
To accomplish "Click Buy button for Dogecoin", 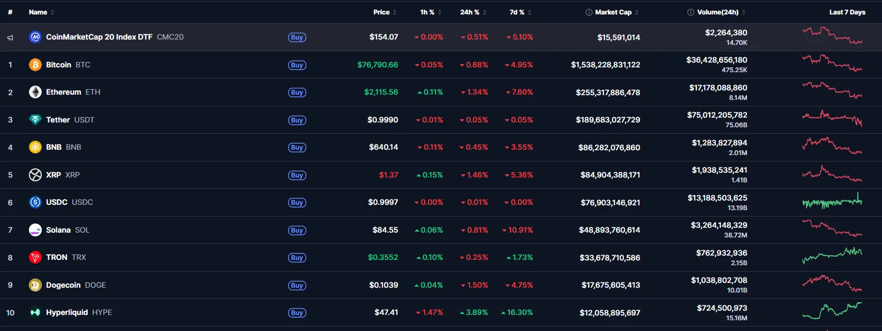I will (297, 286).
